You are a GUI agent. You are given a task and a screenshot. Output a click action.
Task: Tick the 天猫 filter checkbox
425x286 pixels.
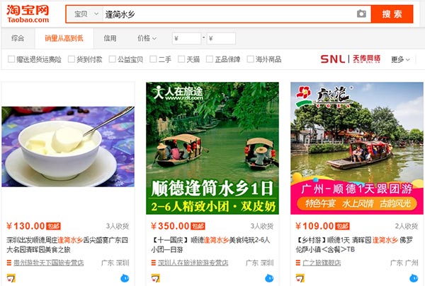click(181, 59)
